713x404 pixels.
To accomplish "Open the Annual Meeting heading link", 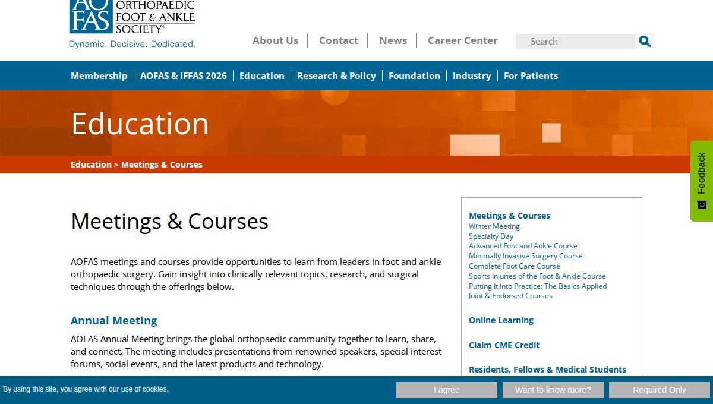I will click(x=114, y=321).
